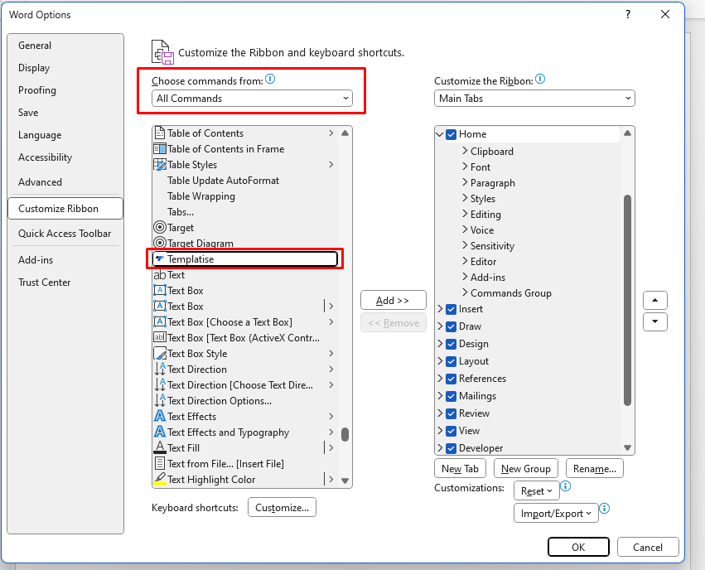705x570 pixels.
Task: Choose the Target Diagram icon
Action: (x=160, y=244)
